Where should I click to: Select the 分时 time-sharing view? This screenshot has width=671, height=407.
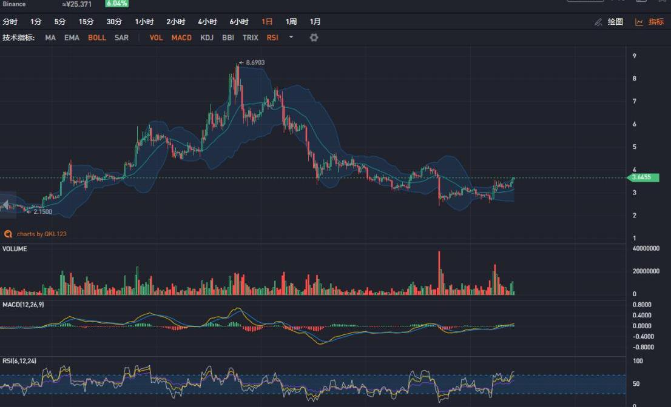pyautogui.click(x=10, y=22)
